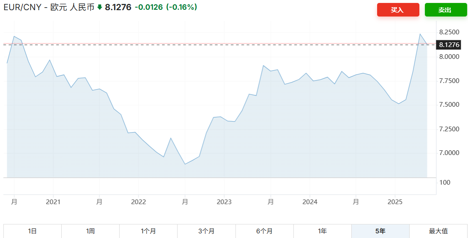468x238 pixels.
Task: Switch to the 1周 time range
Action: [90, 231]
